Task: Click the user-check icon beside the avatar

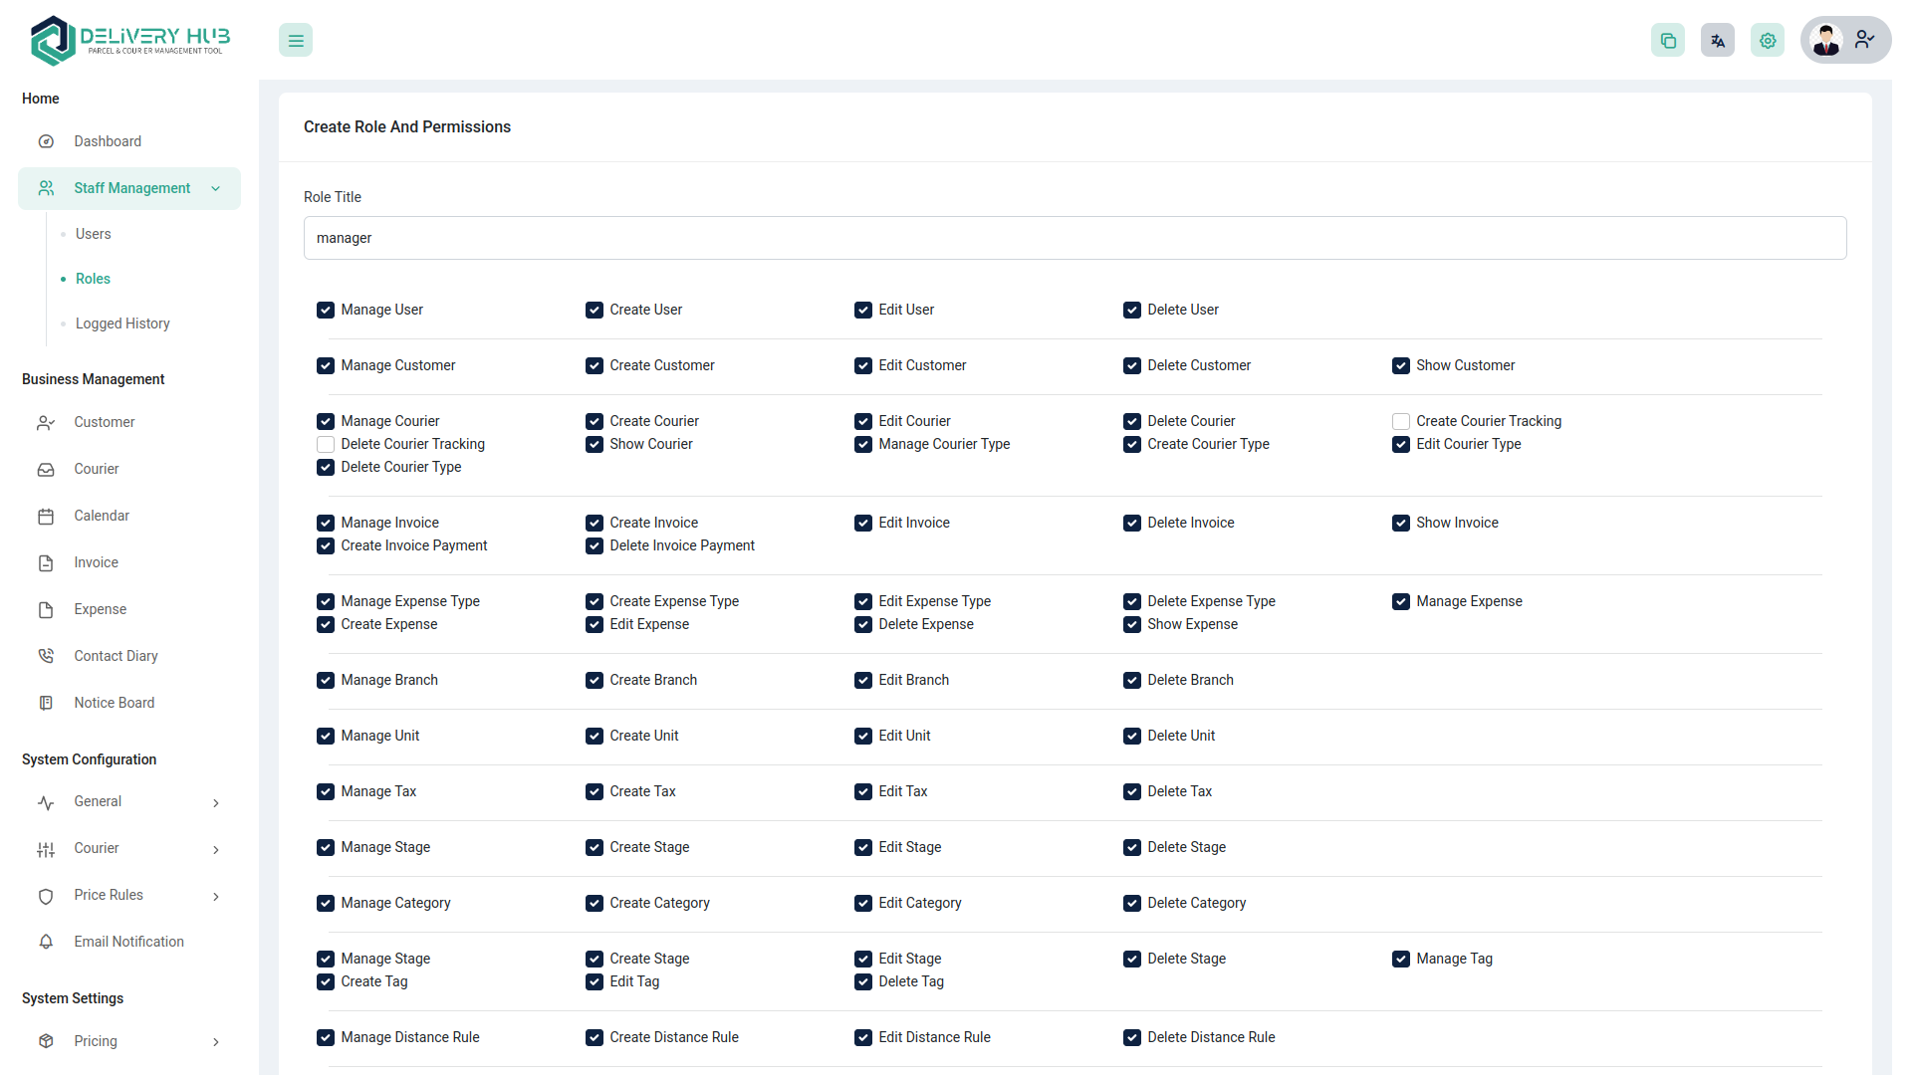Action: coord(1865,40)
